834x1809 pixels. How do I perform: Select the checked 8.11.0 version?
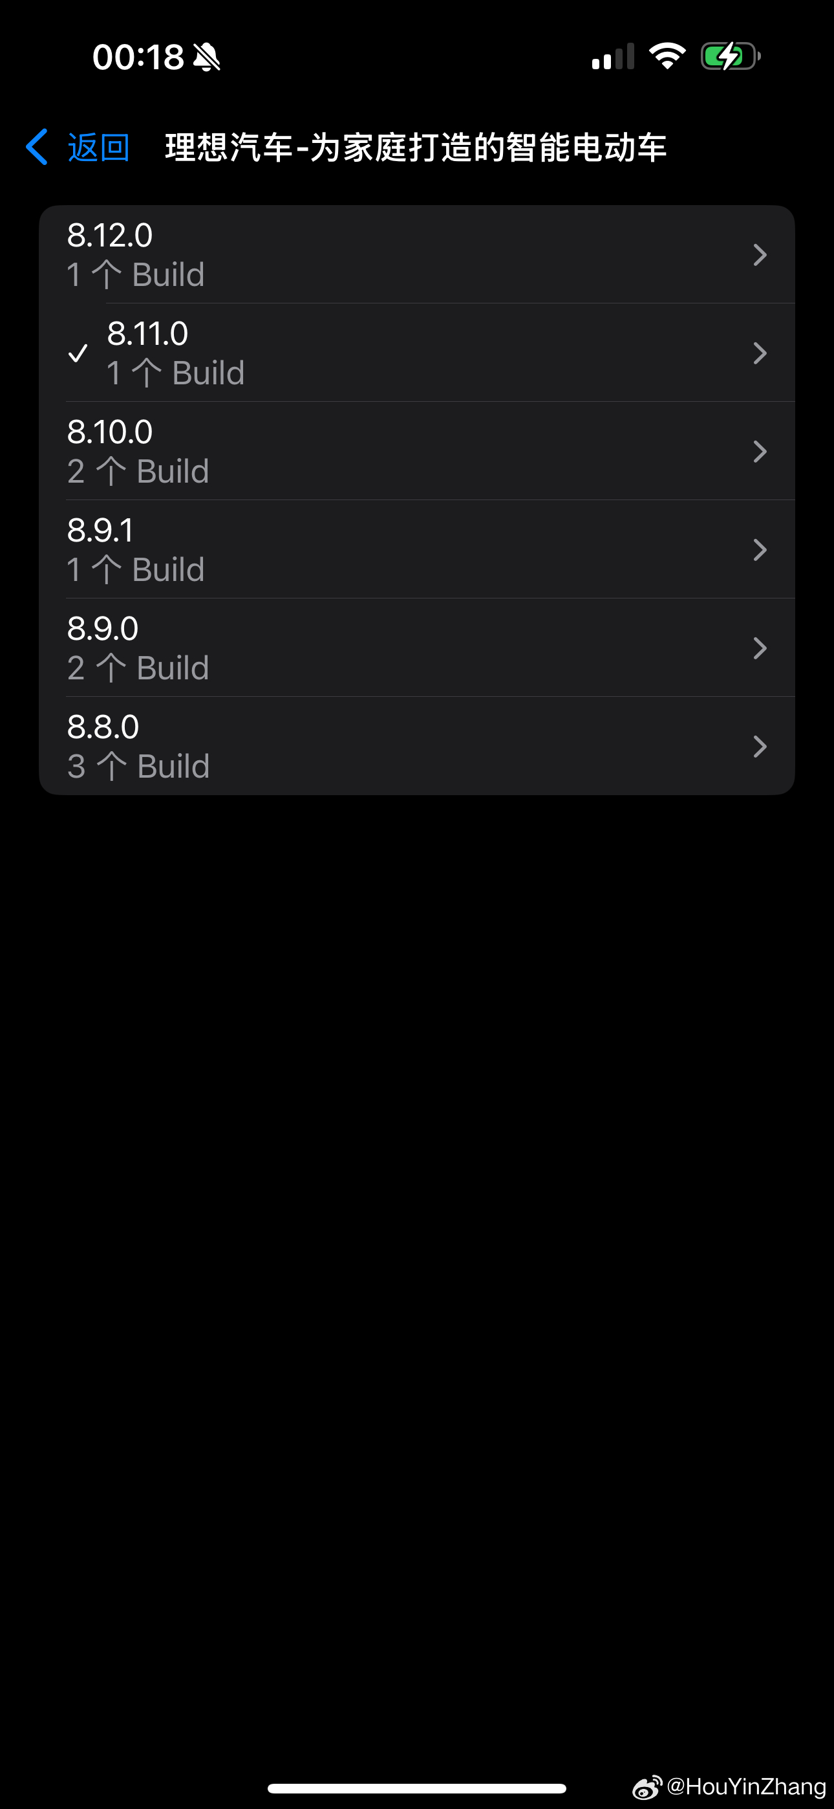tap(417, 353)
